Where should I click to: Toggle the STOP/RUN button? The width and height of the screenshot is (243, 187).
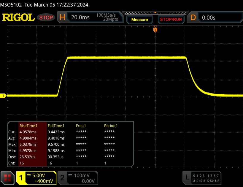coord(171,19)
